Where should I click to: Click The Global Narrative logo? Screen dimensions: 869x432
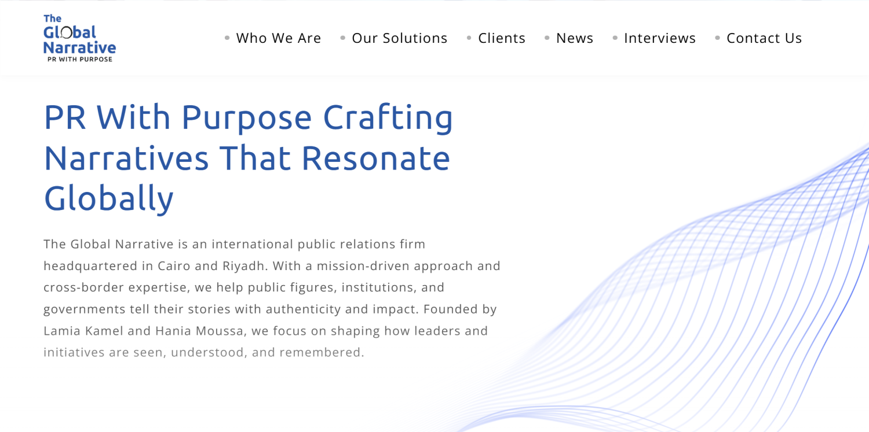(x=79, y=38)
